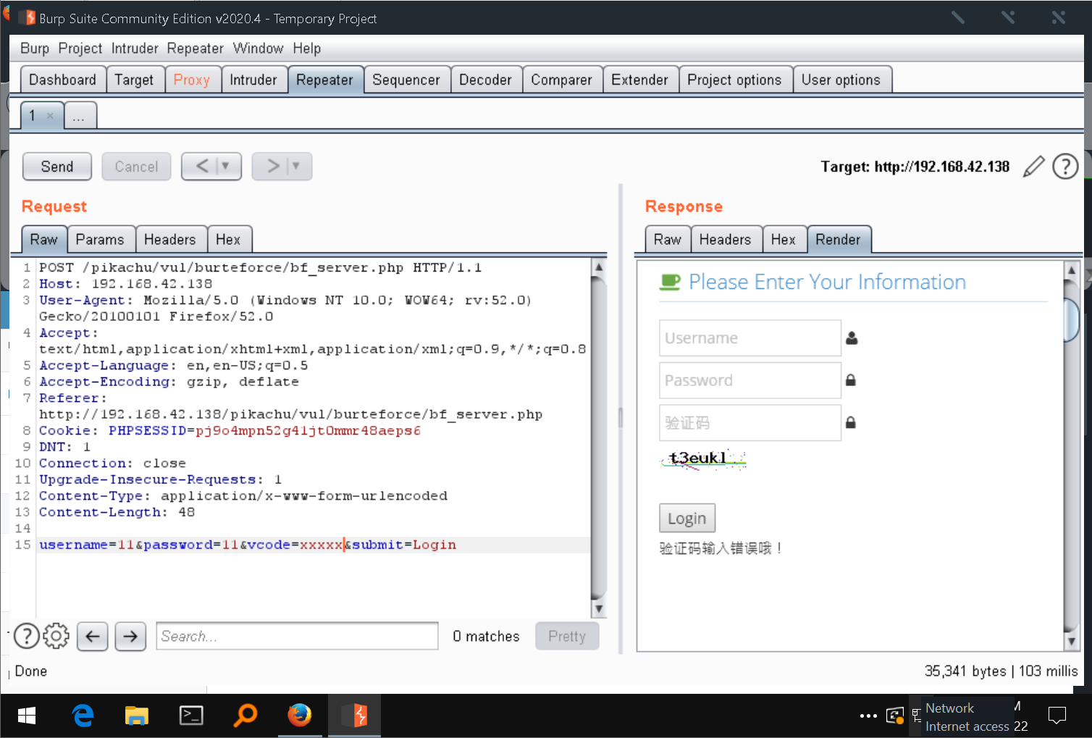The image size is (1092, 738).
Task: Switch to Firefox in the taskbar
Action: click(x=300, y=716)
